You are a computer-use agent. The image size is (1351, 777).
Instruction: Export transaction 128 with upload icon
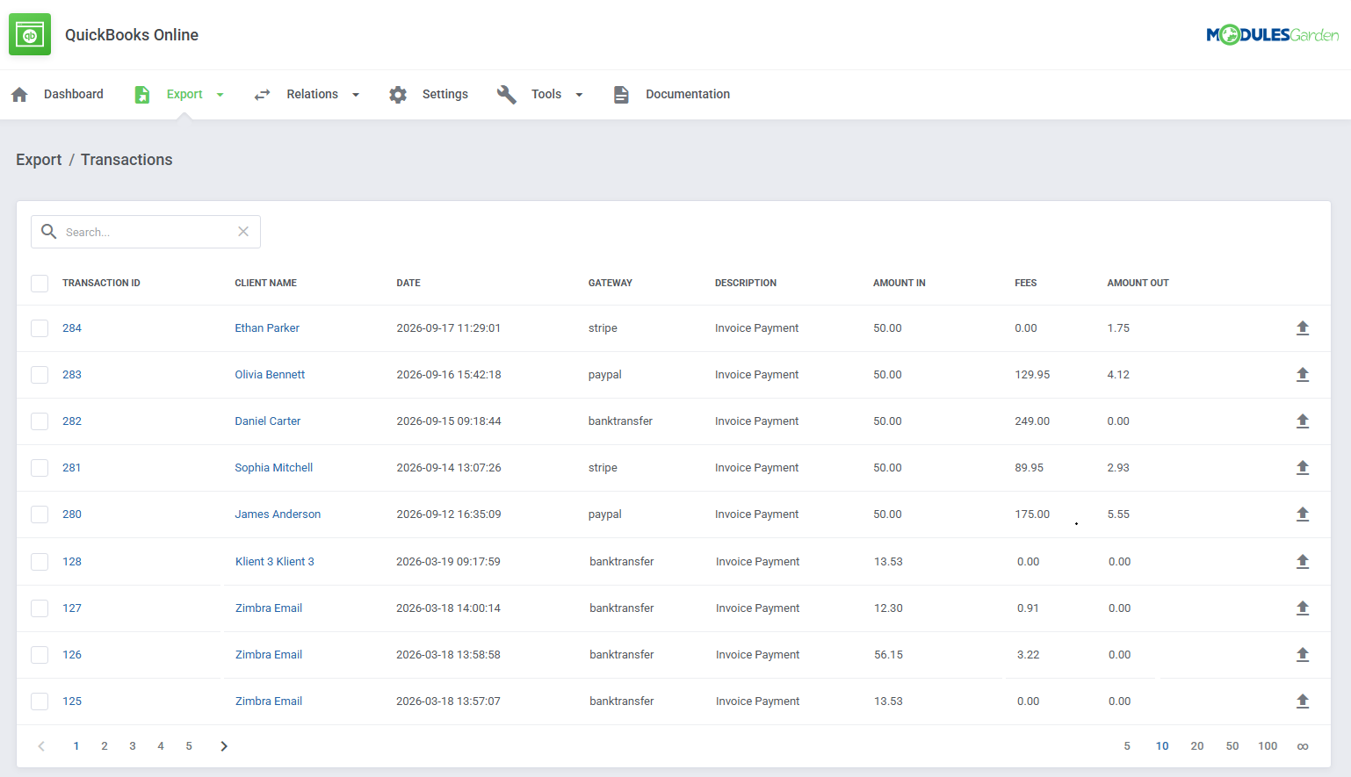point(1303,562)
